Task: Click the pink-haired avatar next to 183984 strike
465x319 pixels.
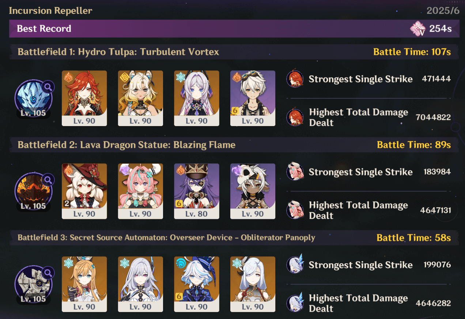Action: 295,172
